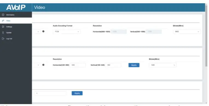The width and height of the screenshot is (209, 106).
Task: Click the page vertical scrollbar
Action: click(206, 36)
